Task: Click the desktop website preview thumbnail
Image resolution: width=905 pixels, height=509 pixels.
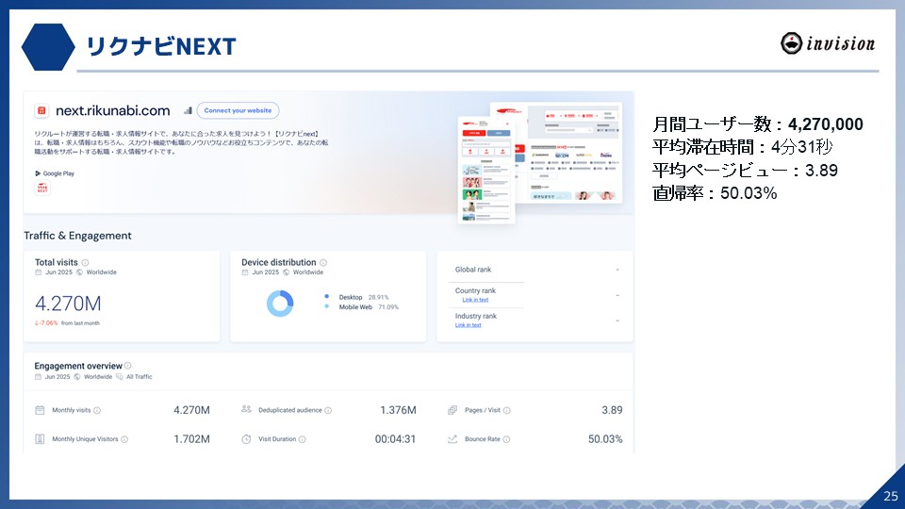Action: (x=568, y=153)
